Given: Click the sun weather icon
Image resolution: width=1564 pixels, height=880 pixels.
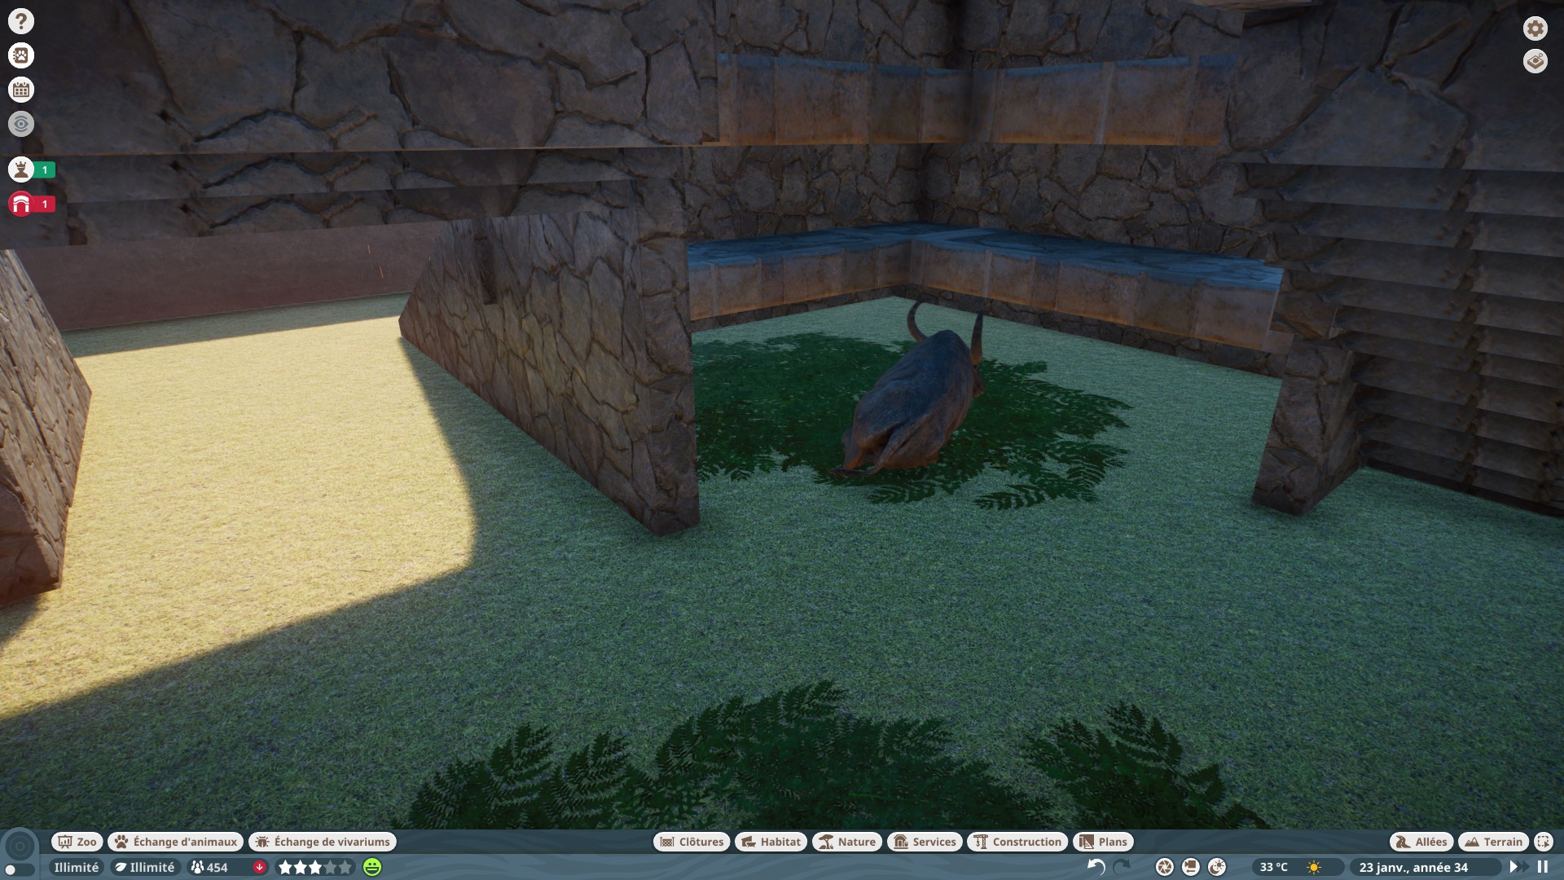Looking at the screenshot, I should click(x=1314, y=867).
